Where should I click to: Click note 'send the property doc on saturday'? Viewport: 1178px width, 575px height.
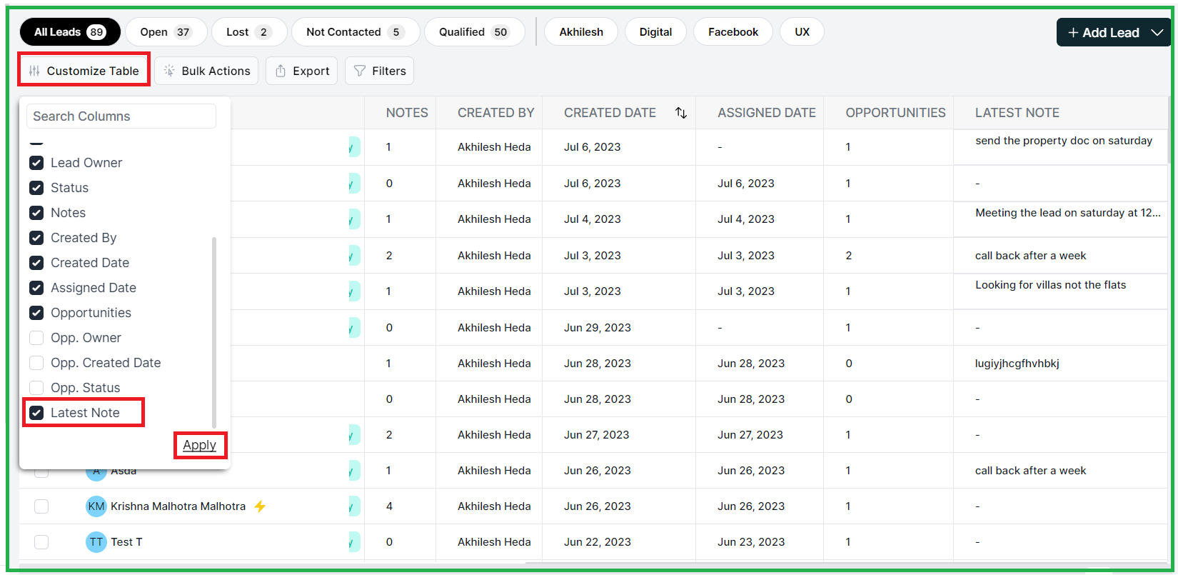pos(1064,141)
